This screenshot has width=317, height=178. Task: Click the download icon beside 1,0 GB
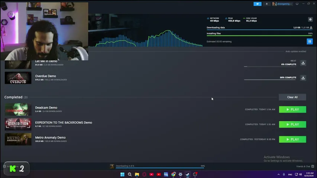point(311,27)
